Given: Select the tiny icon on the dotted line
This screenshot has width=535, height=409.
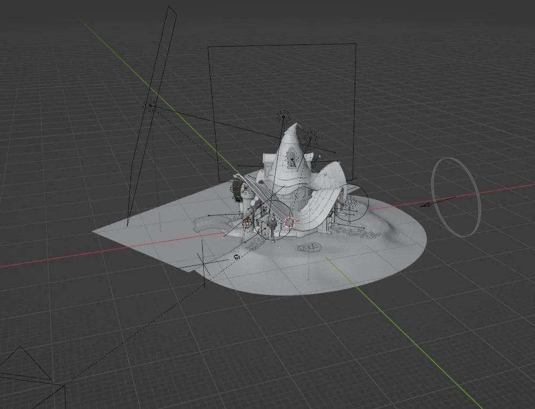Looking at the screenshot, I should pos(236,257).
